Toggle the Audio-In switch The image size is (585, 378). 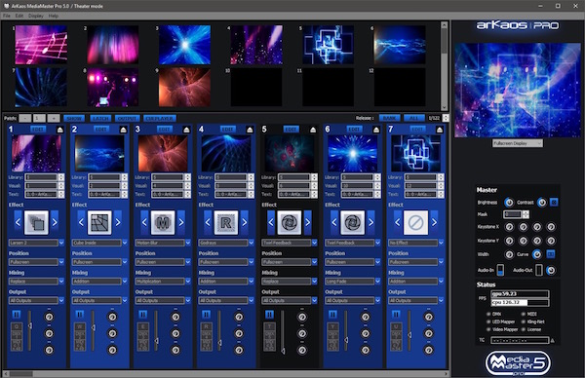[500, 270]
